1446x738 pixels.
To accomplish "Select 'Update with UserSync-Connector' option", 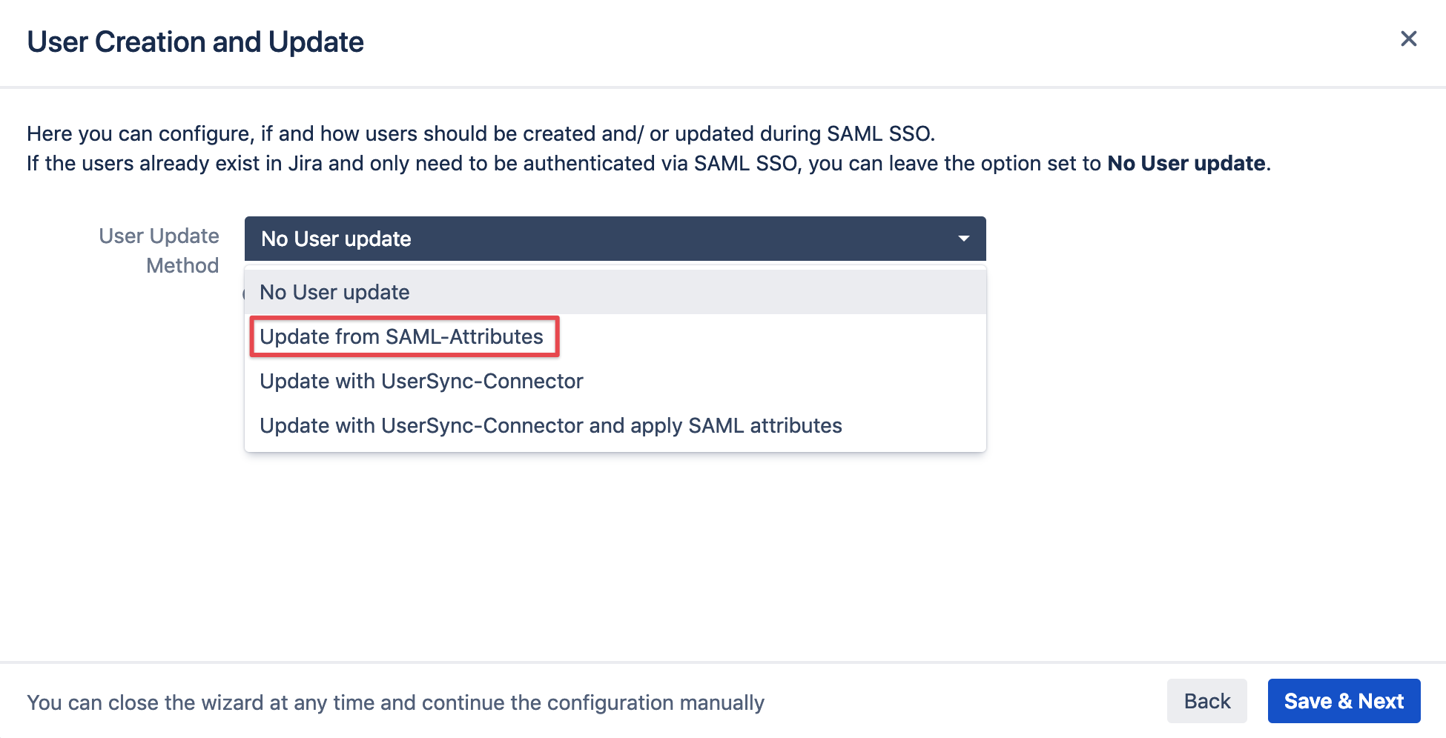I will (421, 382).
